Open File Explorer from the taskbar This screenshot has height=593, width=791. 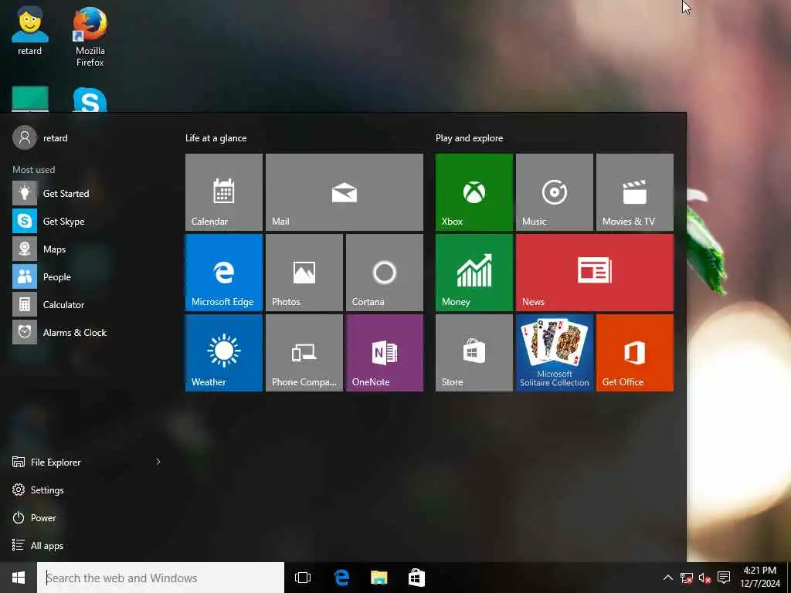pos(379,578)
